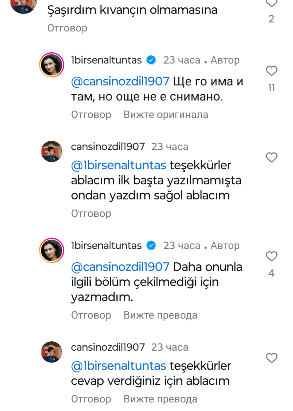Open cansinozdil1907 avatar beside 'cevap verdiğiniz' comment
293x411 pixels.
[x=52, y=352]
